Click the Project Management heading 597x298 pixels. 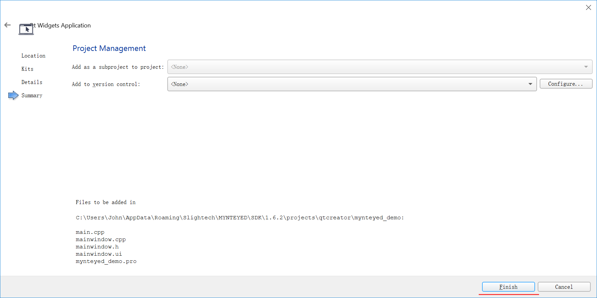point(109,48)
